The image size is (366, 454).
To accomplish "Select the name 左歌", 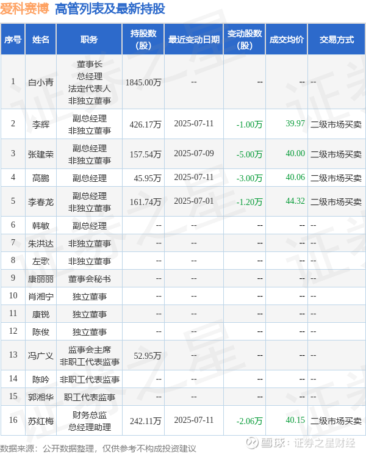I will point(41,261).
